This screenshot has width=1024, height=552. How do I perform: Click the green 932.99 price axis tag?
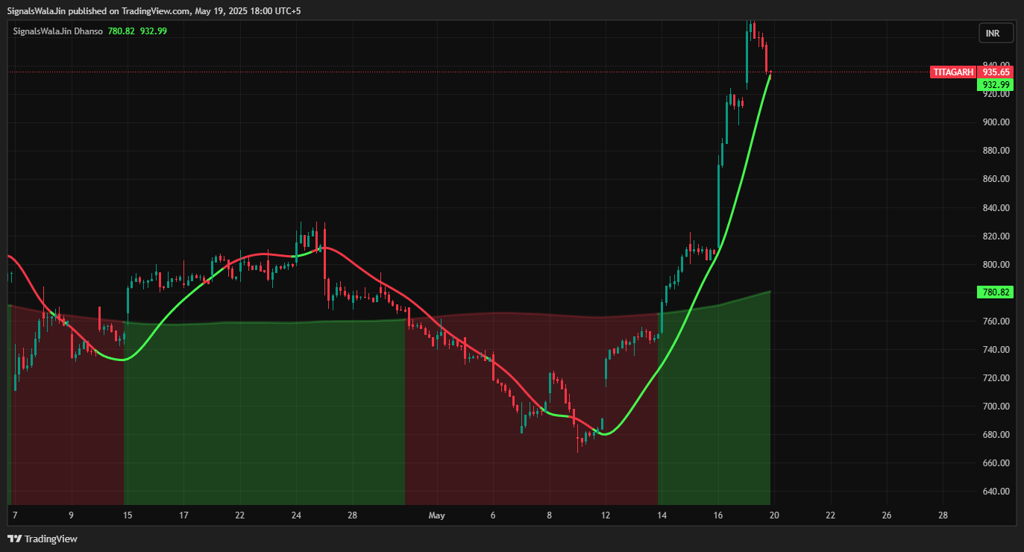click(996, 85)
